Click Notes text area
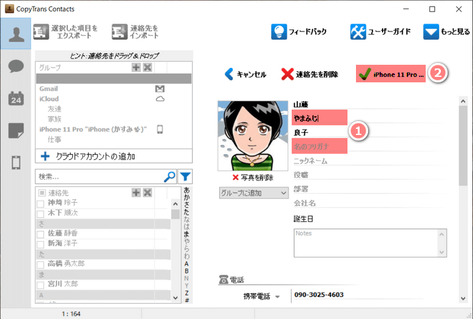Viewport: 473px width, 319px height. pos(370,243)
